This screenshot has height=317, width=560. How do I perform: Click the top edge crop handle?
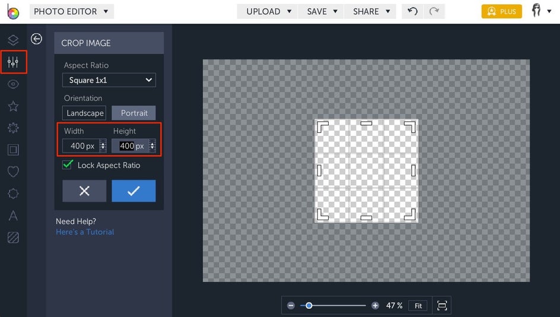[x=366, y=123]
